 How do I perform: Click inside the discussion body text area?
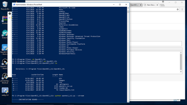click(155, 62)
